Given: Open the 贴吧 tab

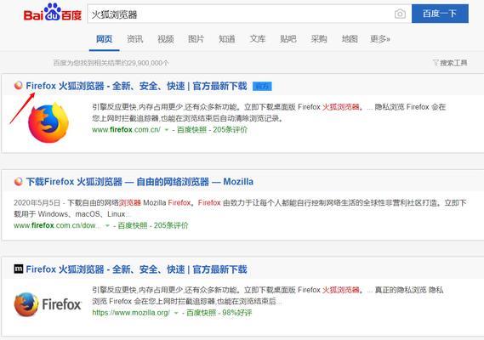Looking at the screenshot, I should click(288, 39).
